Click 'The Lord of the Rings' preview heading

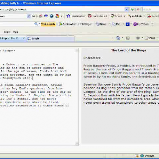(x=128, y=50)
